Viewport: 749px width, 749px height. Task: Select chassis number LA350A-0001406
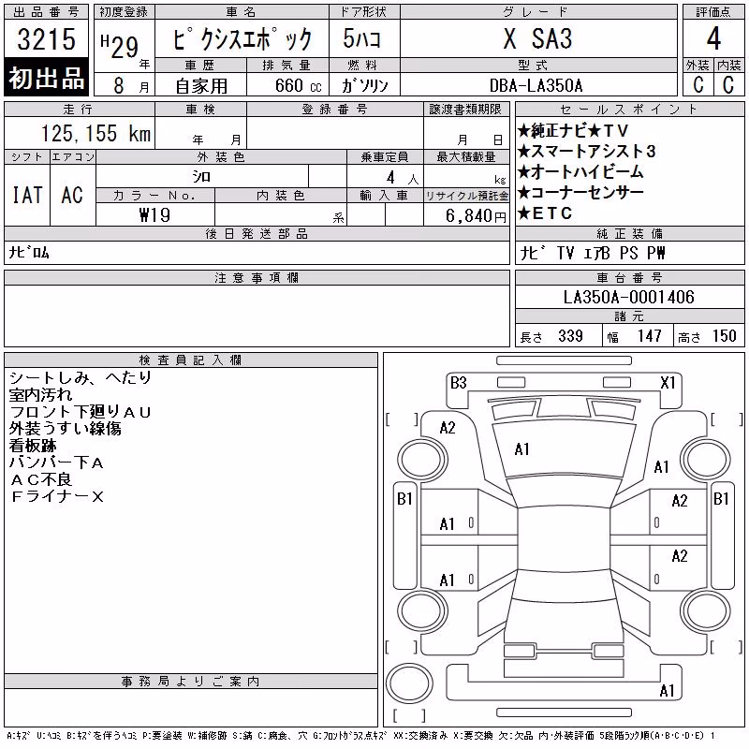point(628,297)
